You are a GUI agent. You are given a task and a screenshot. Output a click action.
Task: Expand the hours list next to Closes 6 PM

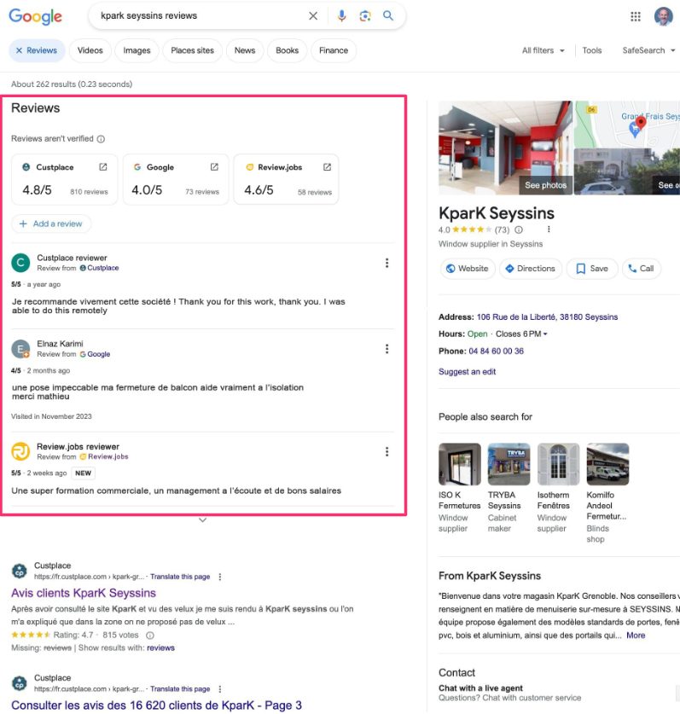[545, 334]
